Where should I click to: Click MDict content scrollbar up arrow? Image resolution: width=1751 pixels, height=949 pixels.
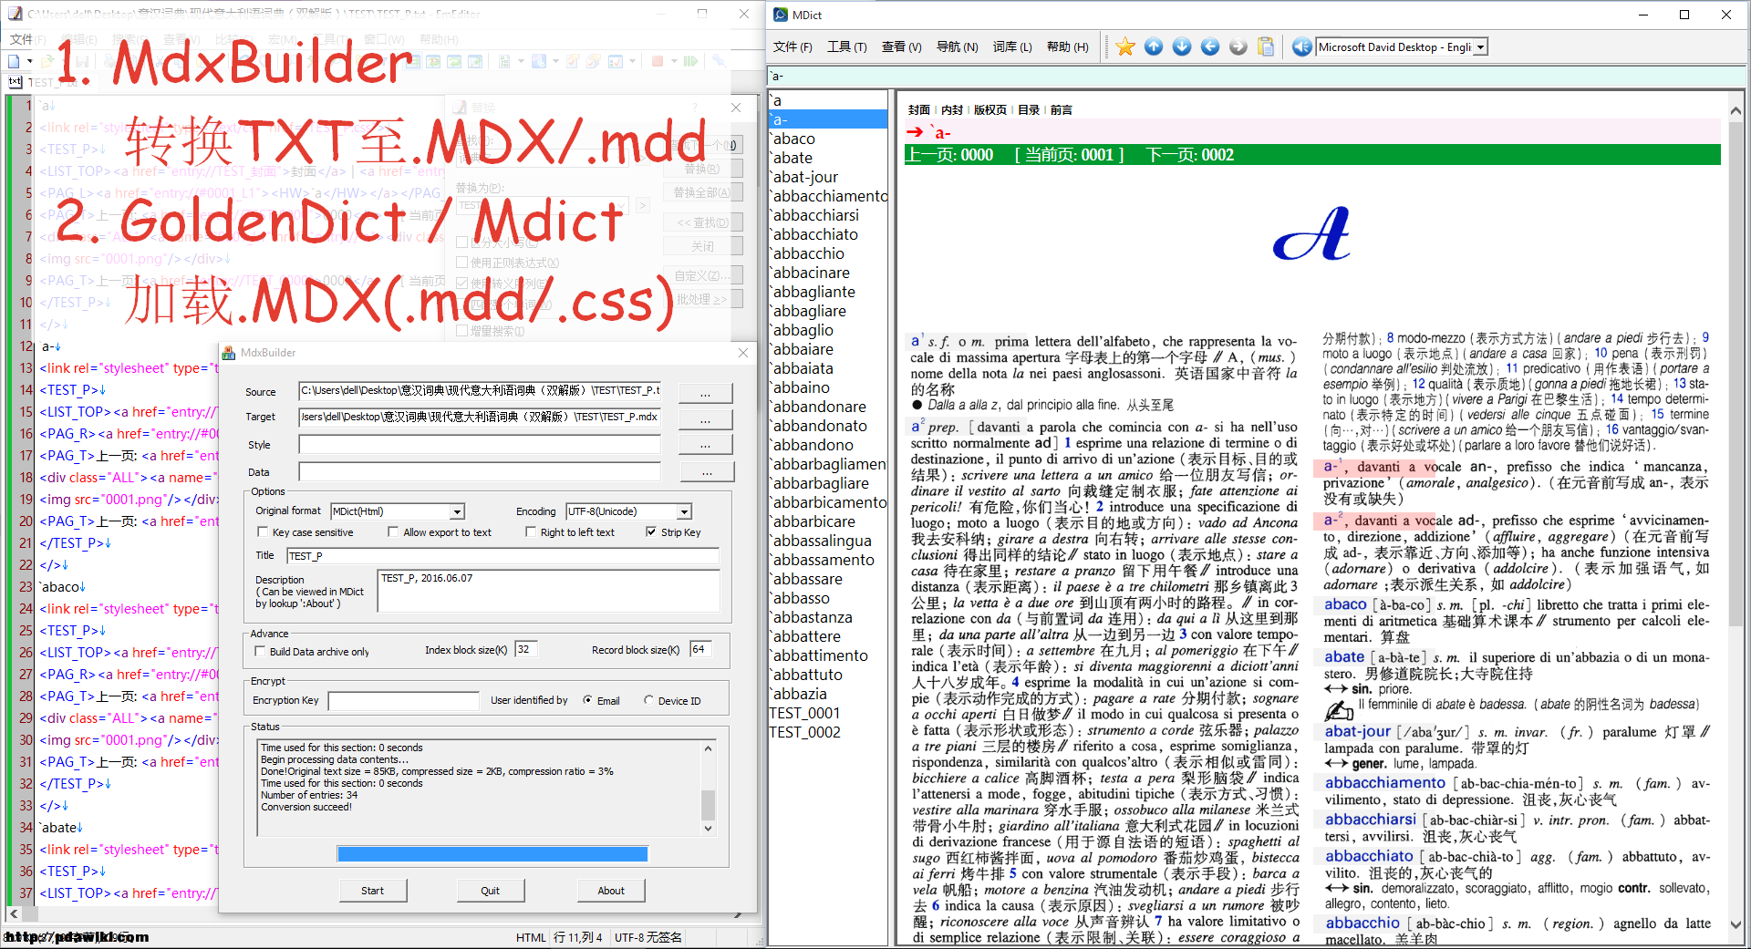pos(1735,110)
